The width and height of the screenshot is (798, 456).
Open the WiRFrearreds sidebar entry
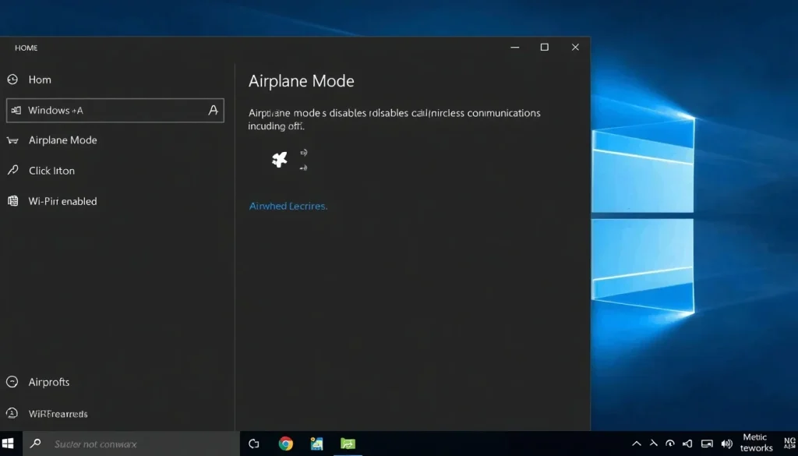(58, 414)
